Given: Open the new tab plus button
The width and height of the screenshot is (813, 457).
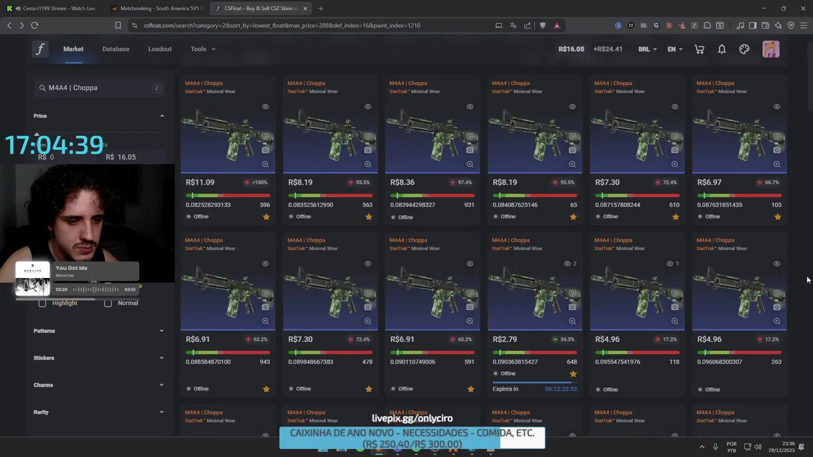Looking at the screenshot, I should (x=321, y=8).
